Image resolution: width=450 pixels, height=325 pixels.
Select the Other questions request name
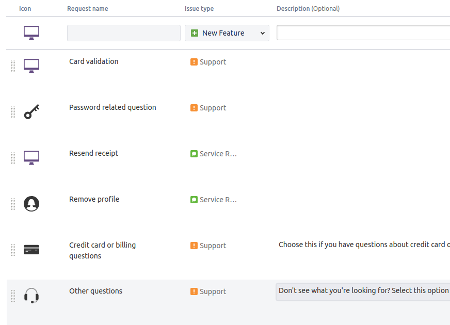click(x=95, y=291)
